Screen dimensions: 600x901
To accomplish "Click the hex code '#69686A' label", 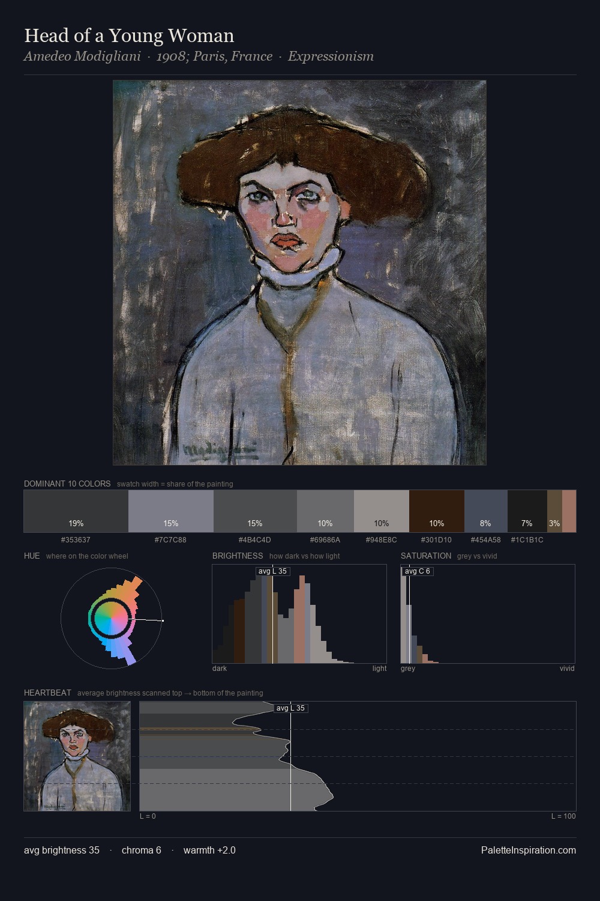I will [x=325, y=540].
